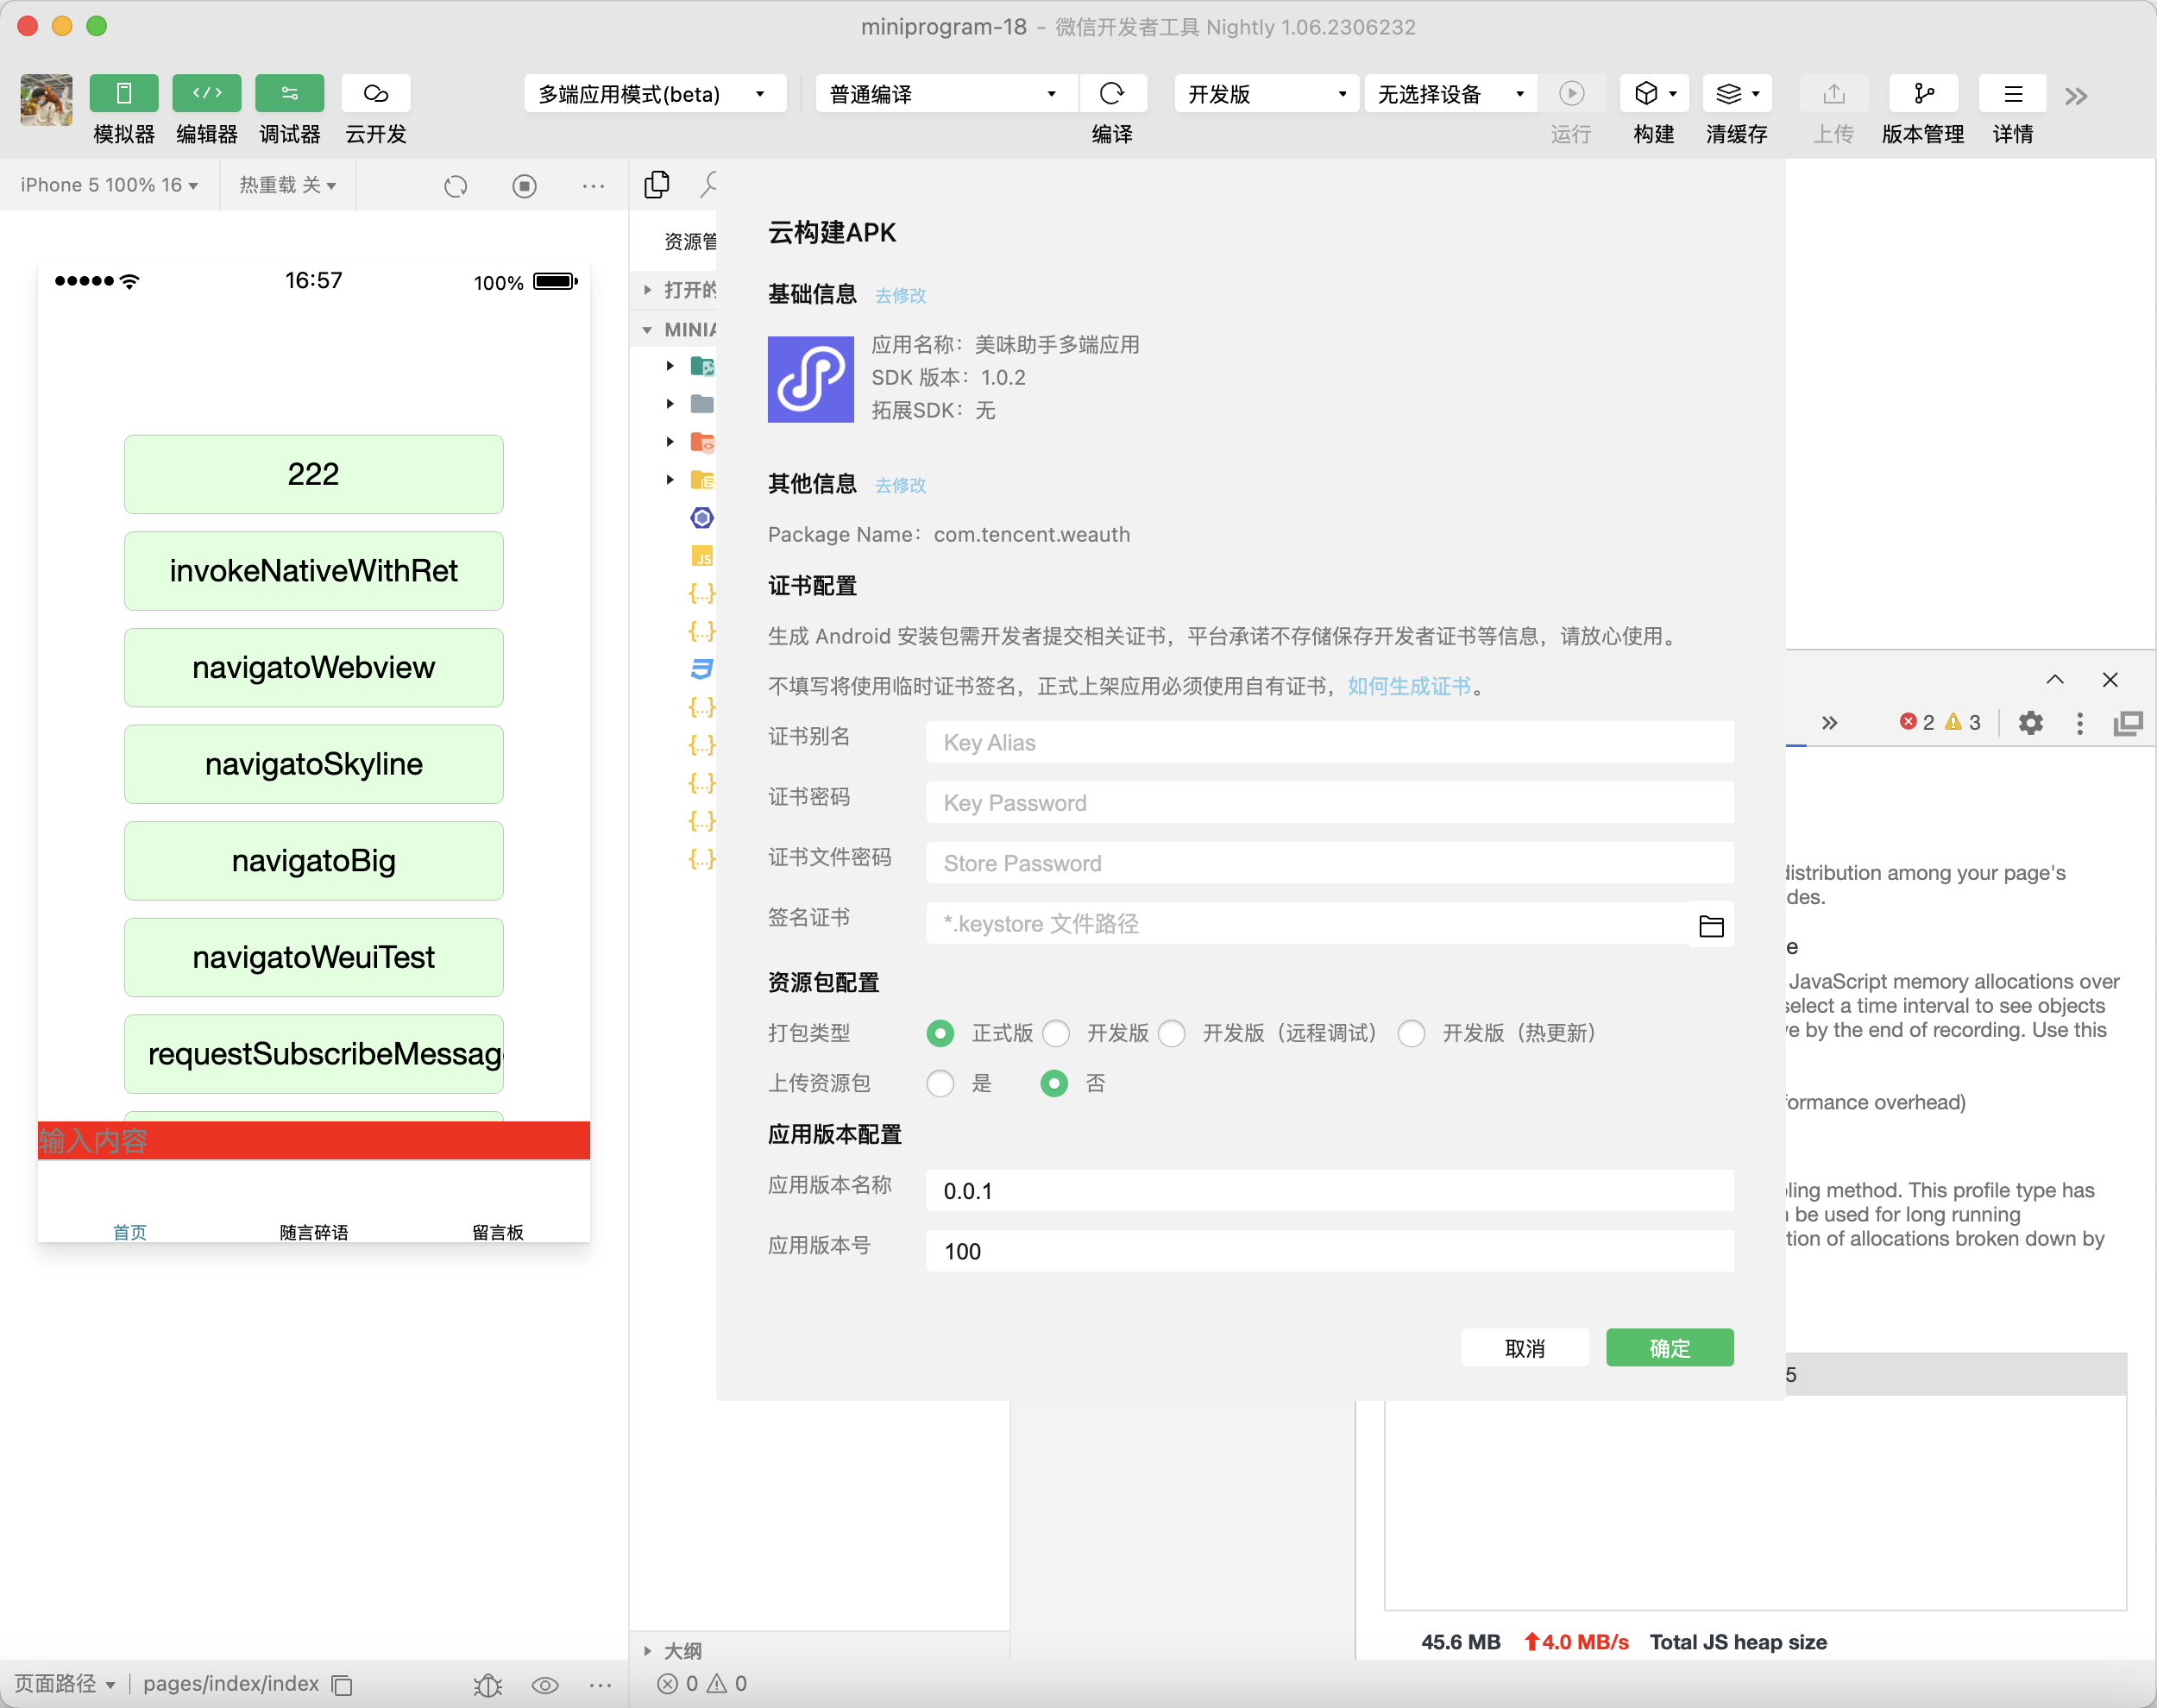Toggle the Debugger panel icon

(x=289, y=94)
